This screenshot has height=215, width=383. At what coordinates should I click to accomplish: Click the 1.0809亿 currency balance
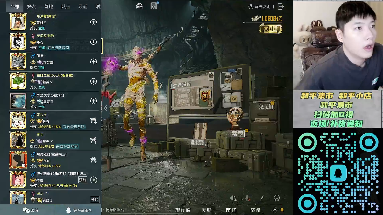(x=267, y=18)
